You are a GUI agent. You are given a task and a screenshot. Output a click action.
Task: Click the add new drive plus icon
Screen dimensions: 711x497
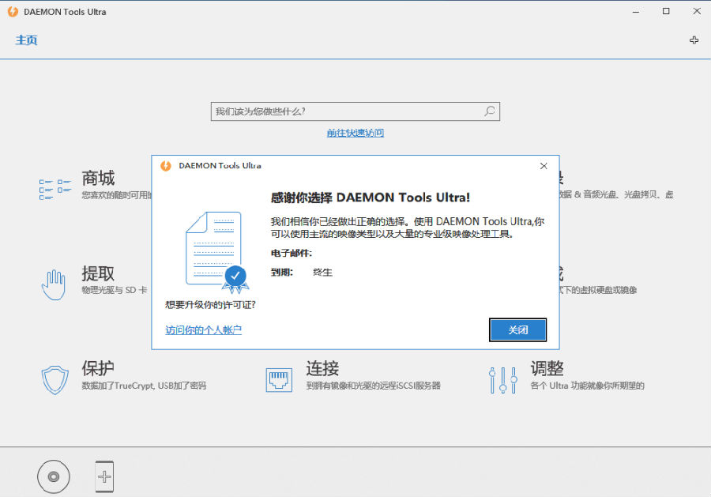(x=104, y=476)
